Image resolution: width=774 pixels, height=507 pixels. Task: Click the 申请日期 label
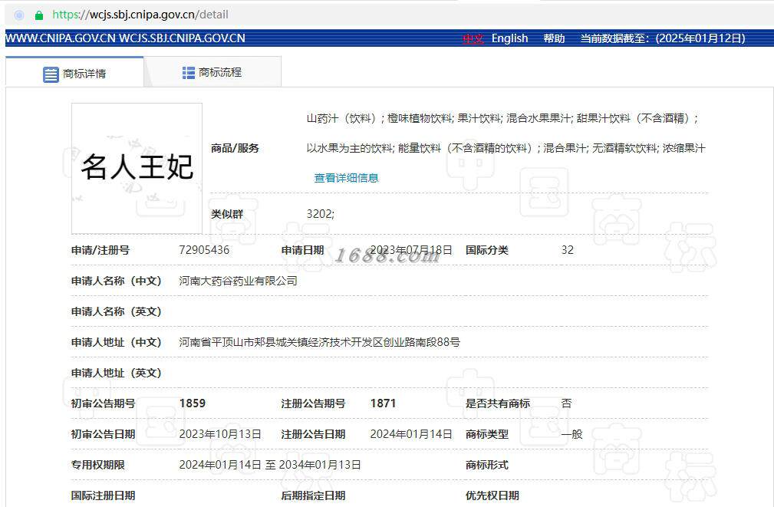302,250
